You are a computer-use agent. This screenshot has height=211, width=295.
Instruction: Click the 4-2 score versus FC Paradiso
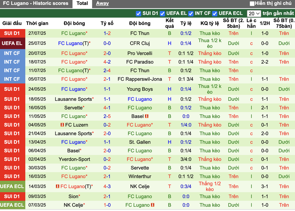tap(107, 62)
